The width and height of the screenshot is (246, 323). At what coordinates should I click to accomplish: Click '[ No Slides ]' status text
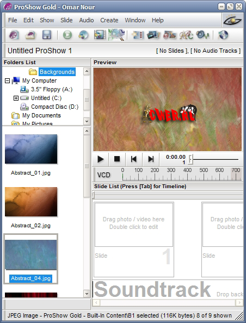point(172,51)
